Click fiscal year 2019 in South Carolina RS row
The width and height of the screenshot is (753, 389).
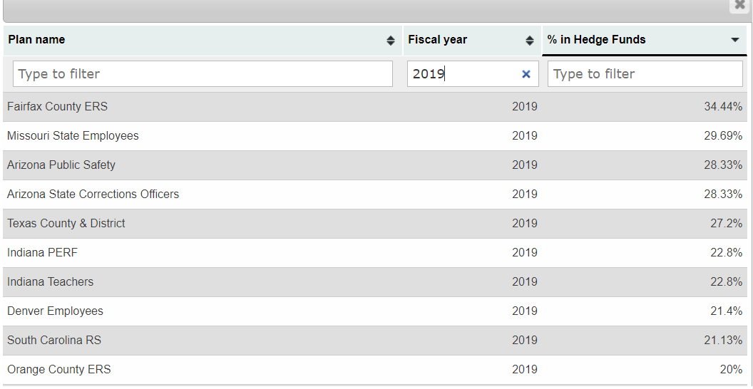[x=525, y=341]
